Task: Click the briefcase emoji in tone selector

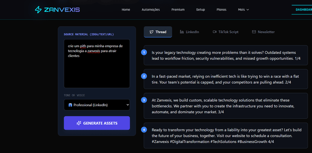Action: coord(70,105)
